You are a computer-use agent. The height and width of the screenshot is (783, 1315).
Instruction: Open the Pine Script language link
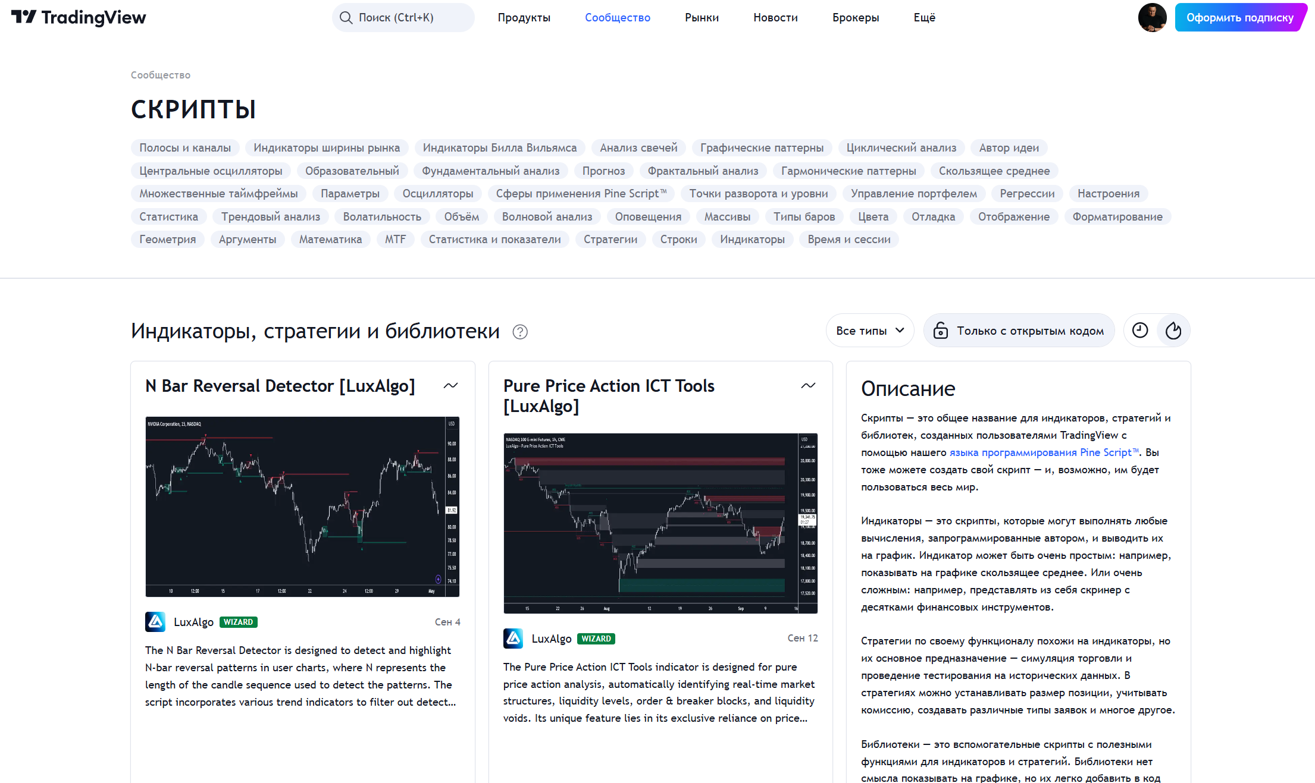click(x=1044, y=452)
